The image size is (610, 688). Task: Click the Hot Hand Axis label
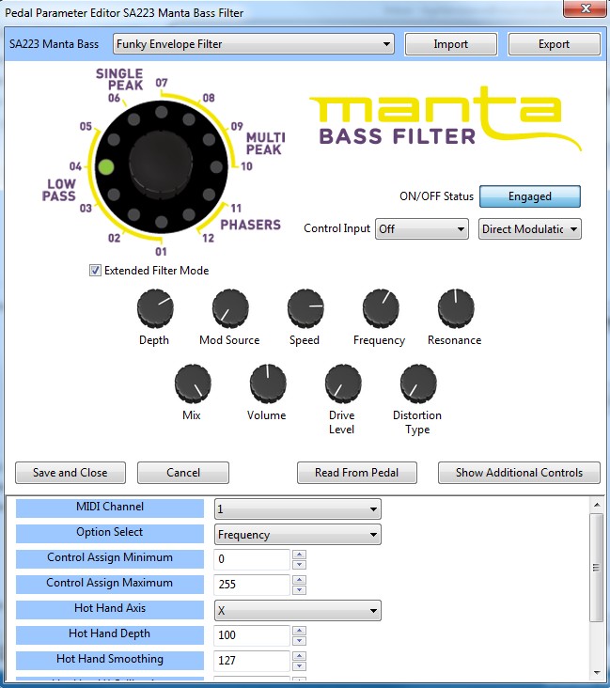(110, 608)
